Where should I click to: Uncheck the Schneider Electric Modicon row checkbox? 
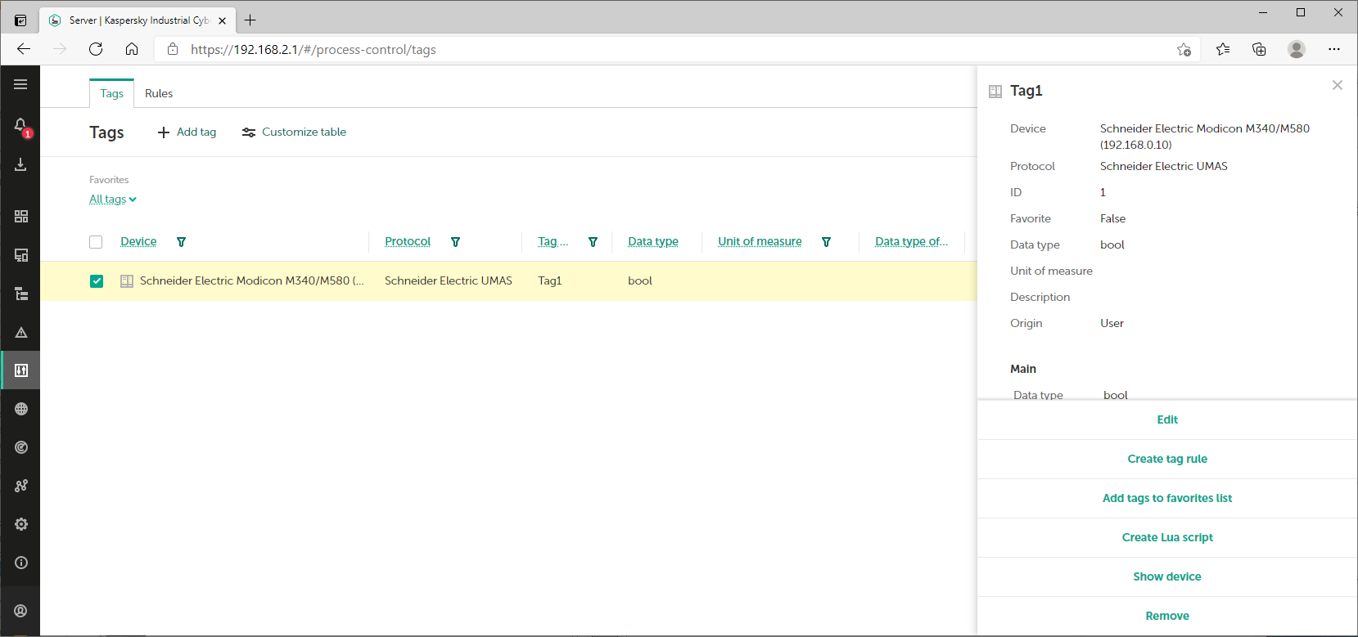coord(97,281)
